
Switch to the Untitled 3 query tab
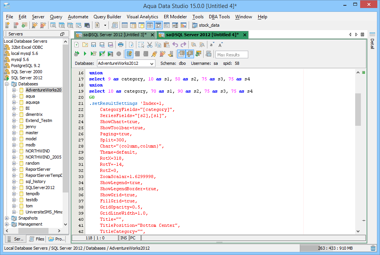[111, 35]
